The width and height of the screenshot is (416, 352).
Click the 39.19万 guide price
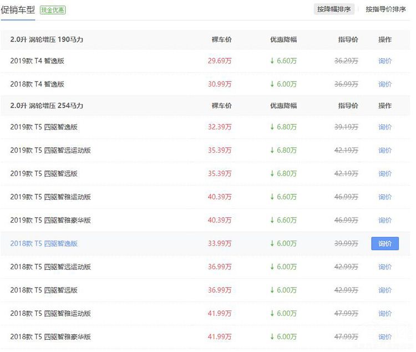346,127
